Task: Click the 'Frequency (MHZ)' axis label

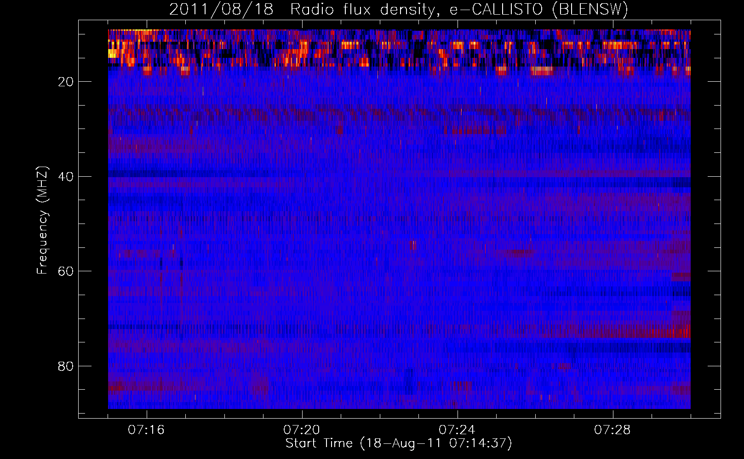Action: 42,220
